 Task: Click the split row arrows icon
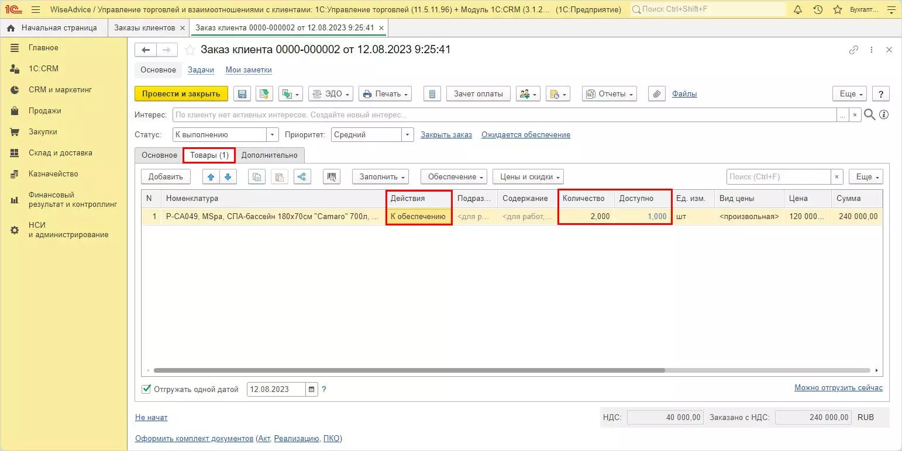pos(302,176)
